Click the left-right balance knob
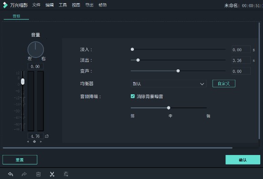The image size is (263, 179). point(36,49)
